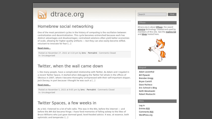The image size is (212, 119).
Task: Open bmc author link on November 5 post
Action: [83, 90]
